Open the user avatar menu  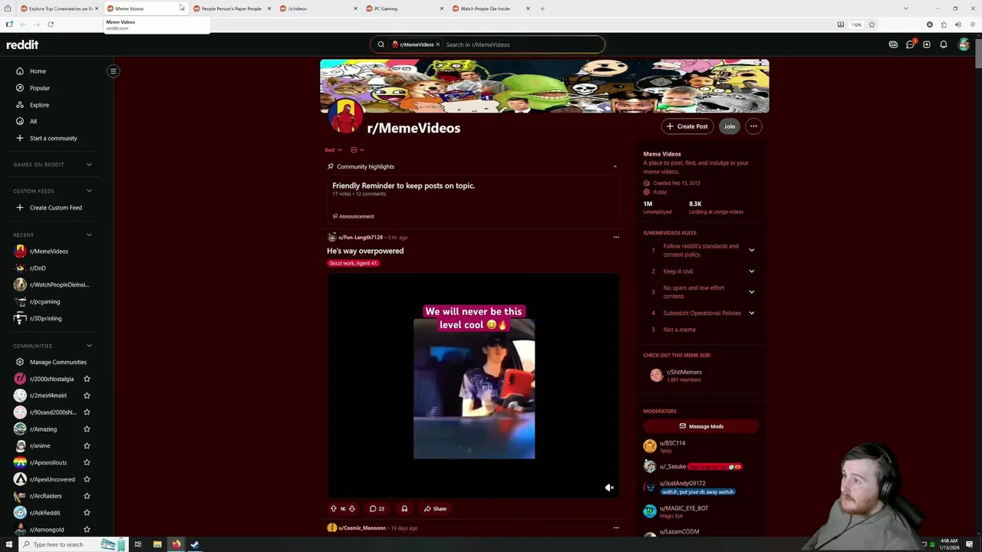pos(964,44)
